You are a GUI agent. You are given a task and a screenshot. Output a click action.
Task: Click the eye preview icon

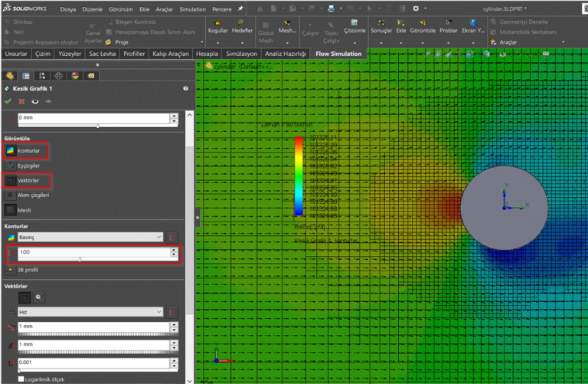coord(34,101)
